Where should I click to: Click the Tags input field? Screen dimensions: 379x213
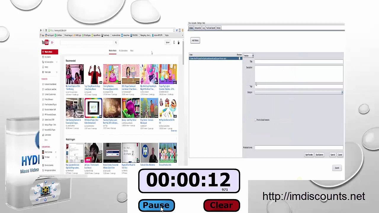[x=299, y=86]
